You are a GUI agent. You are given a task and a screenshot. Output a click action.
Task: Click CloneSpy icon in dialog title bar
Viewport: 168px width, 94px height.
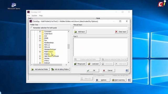31,21
